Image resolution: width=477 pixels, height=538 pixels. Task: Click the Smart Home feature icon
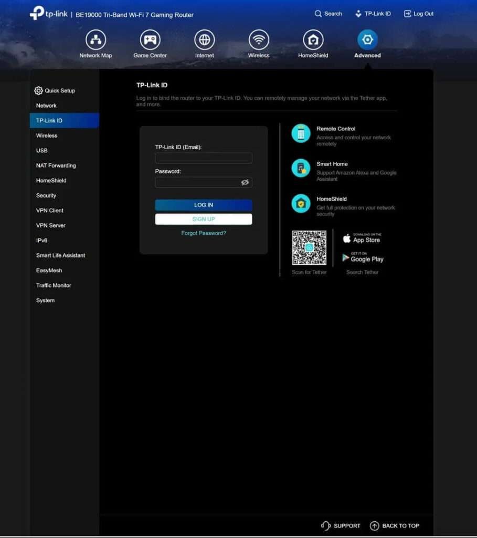click(x=301, y=168)
